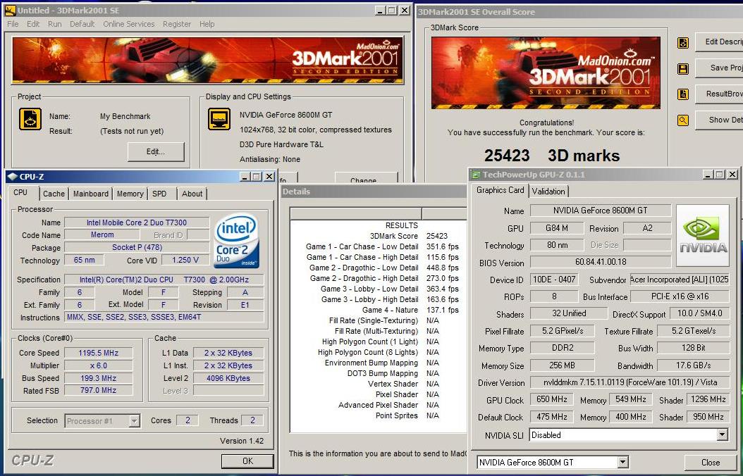Screen dimensions: 743x476
Task: Open the Help menu in 3DMark2001
Action: coord(207,24)
